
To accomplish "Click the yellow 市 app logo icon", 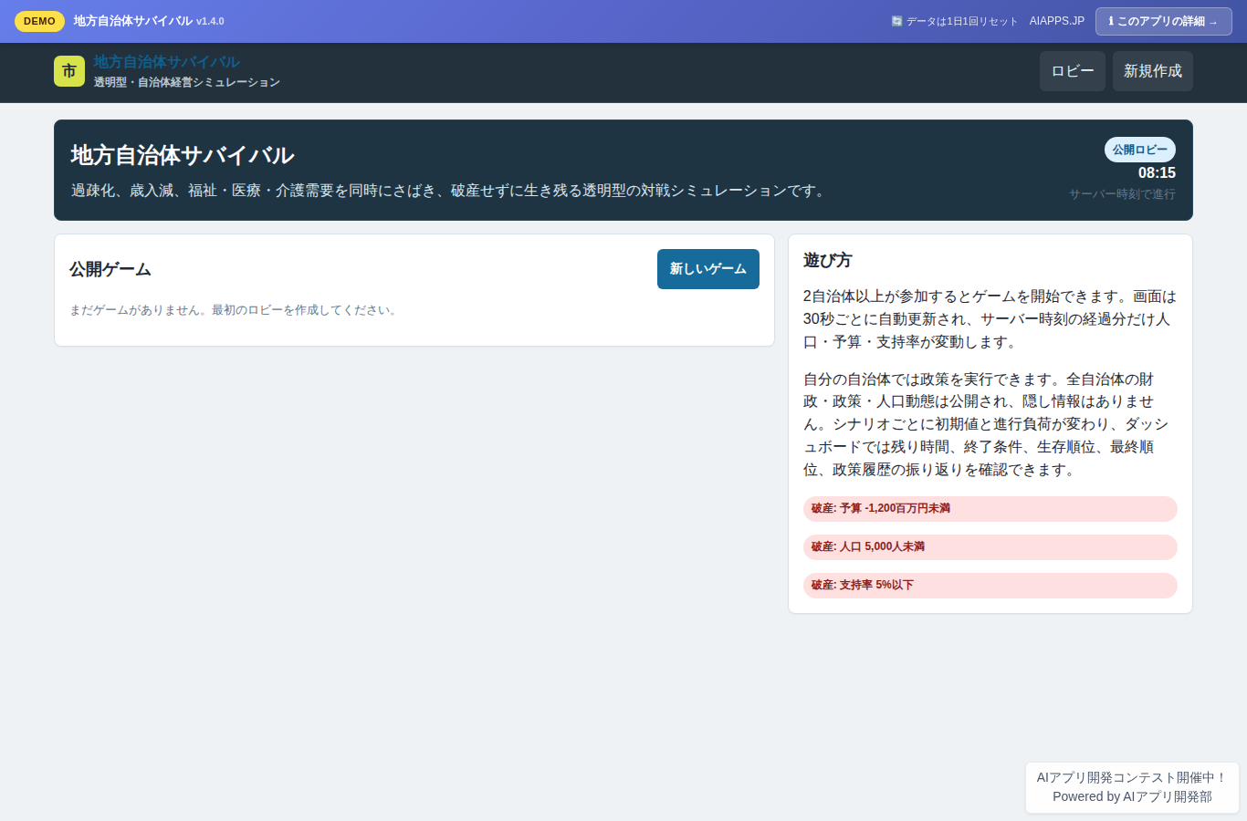I will (x=69, y=71).
